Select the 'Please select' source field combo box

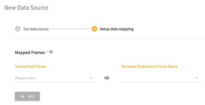click(55, 78)
